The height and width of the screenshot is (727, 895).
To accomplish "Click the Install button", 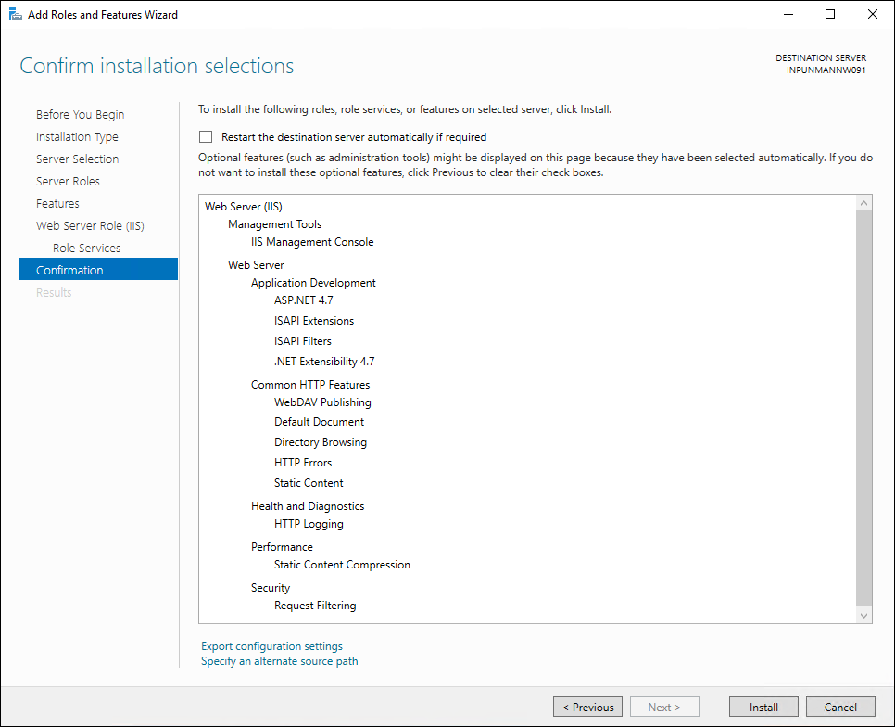I will tap(763, 708).
